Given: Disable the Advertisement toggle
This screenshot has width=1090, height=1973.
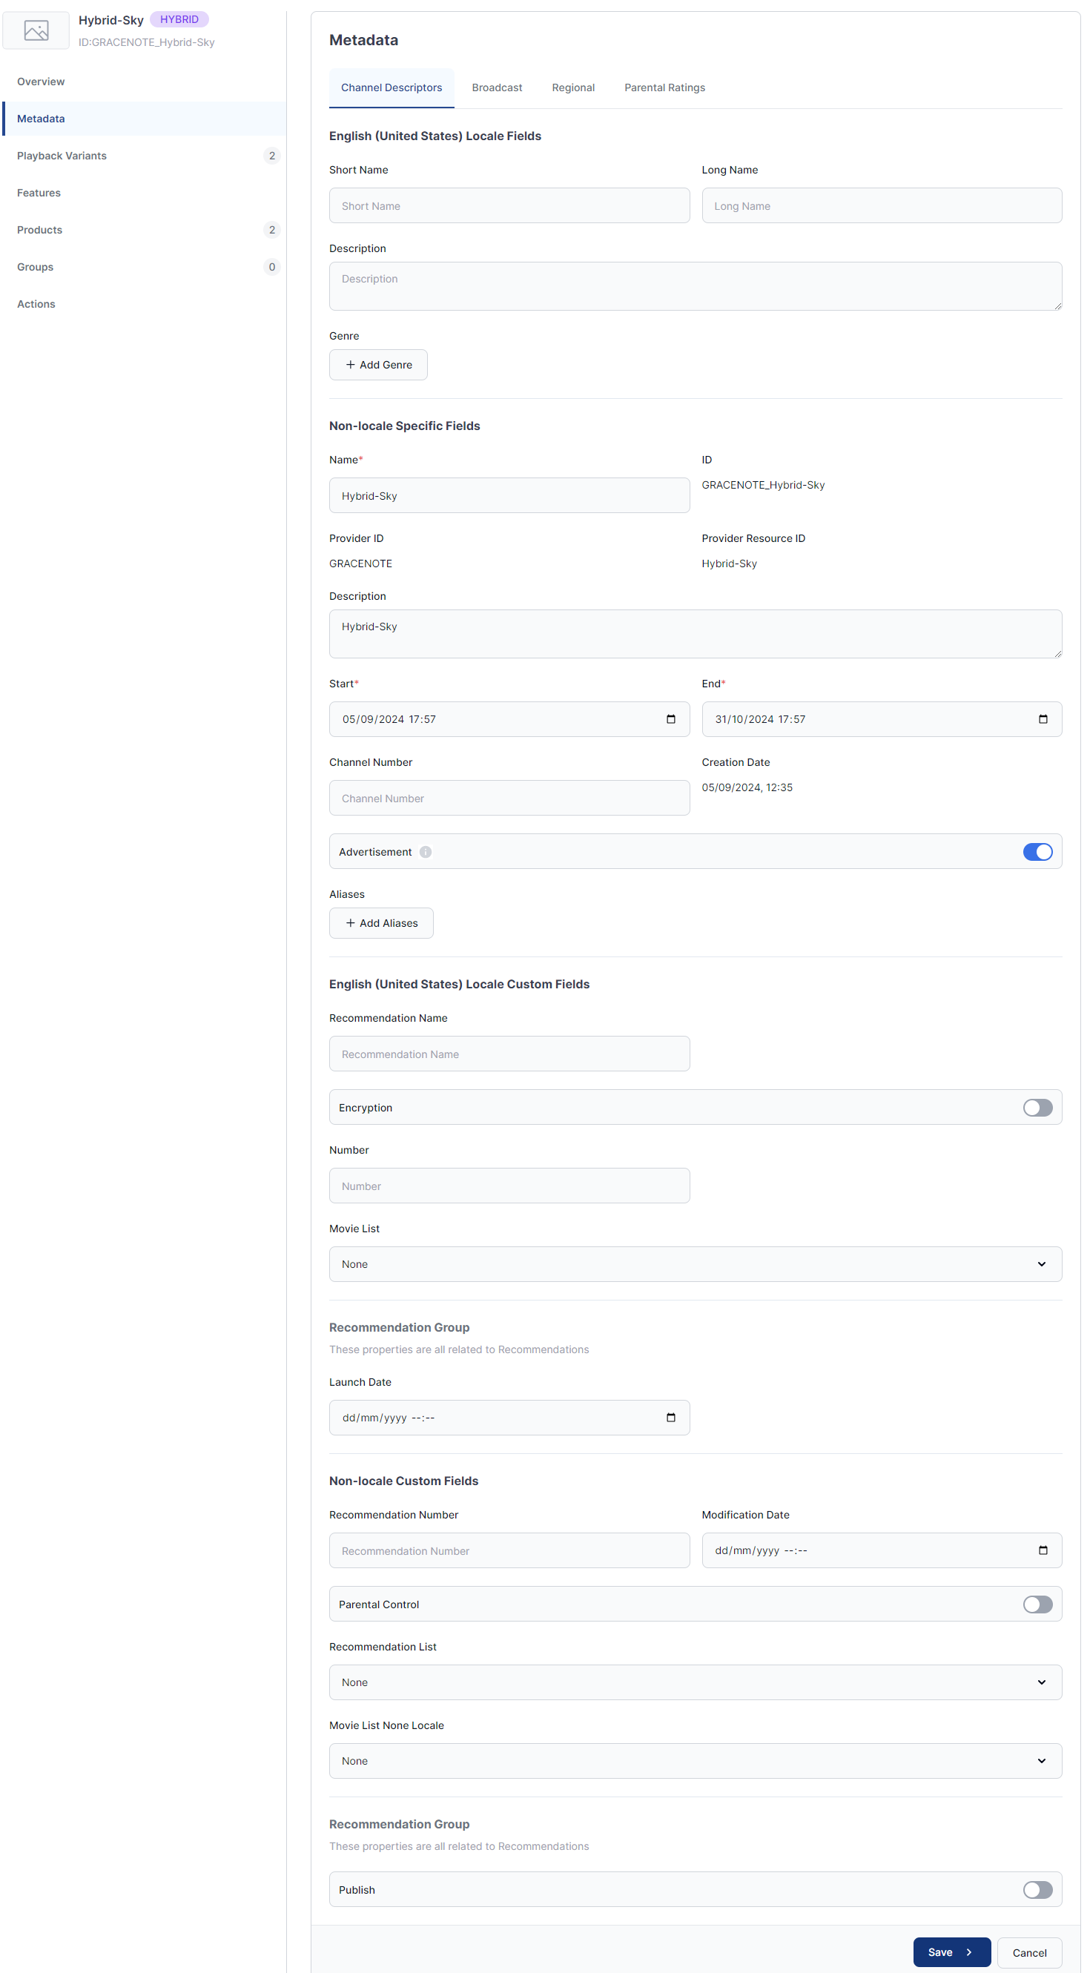Looking at the screenshot, I should pyautogui.click(x=1037, y=852).
